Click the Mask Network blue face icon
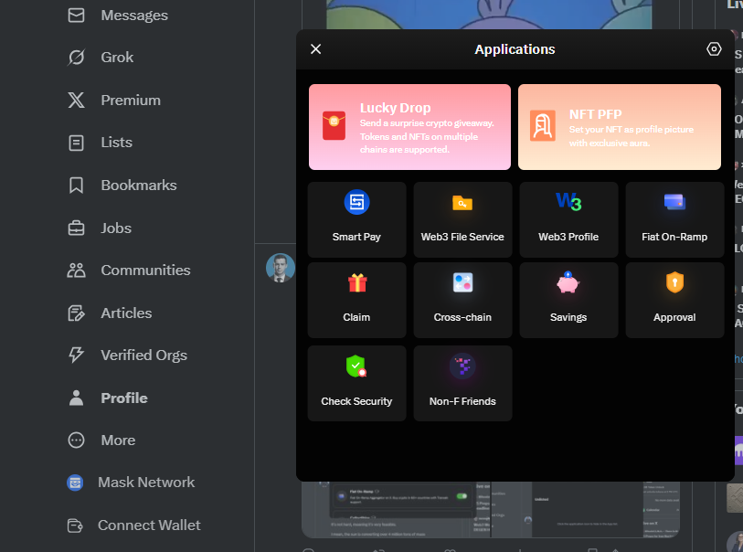This screenshot has width=743, height=552. (75, 483)
